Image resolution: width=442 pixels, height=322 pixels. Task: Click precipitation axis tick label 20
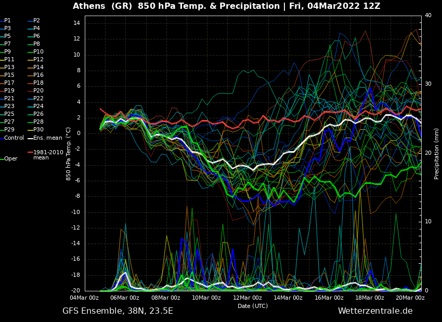[428, 153]
